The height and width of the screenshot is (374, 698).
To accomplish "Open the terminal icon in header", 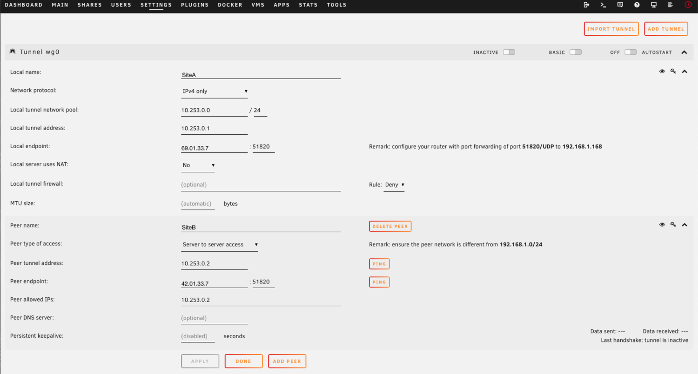I will 603,5.
